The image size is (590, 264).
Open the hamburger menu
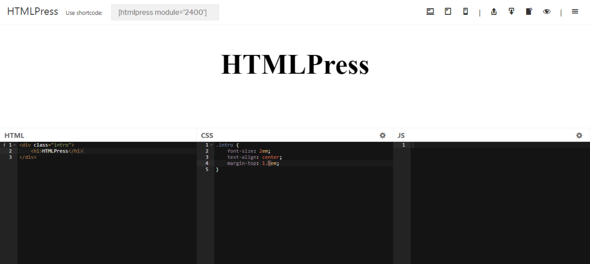click(575, 12)
